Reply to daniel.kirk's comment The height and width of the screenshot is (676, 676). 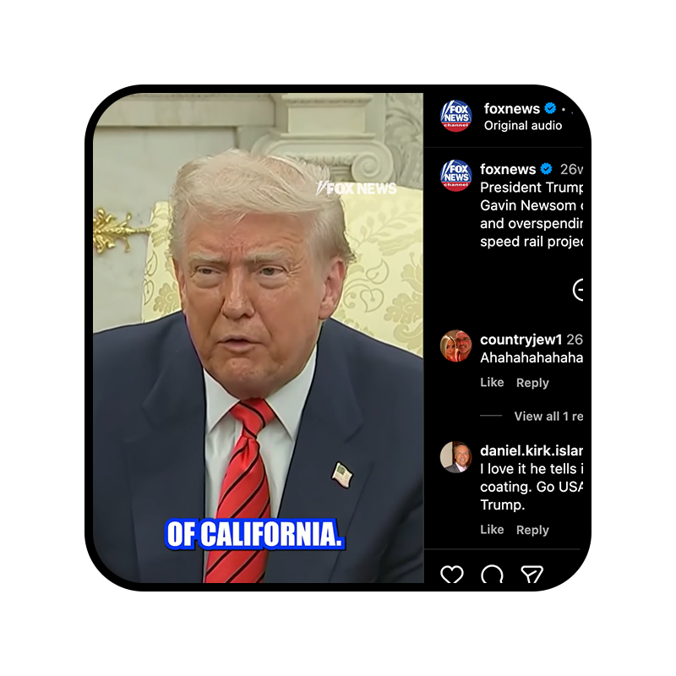[532, 530]
